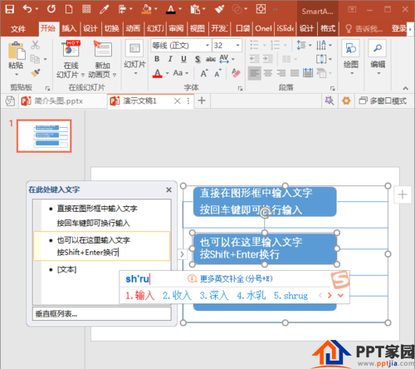Toggle Underline formatting
This screenshot has width=415, height=369.
click(183, 59)
